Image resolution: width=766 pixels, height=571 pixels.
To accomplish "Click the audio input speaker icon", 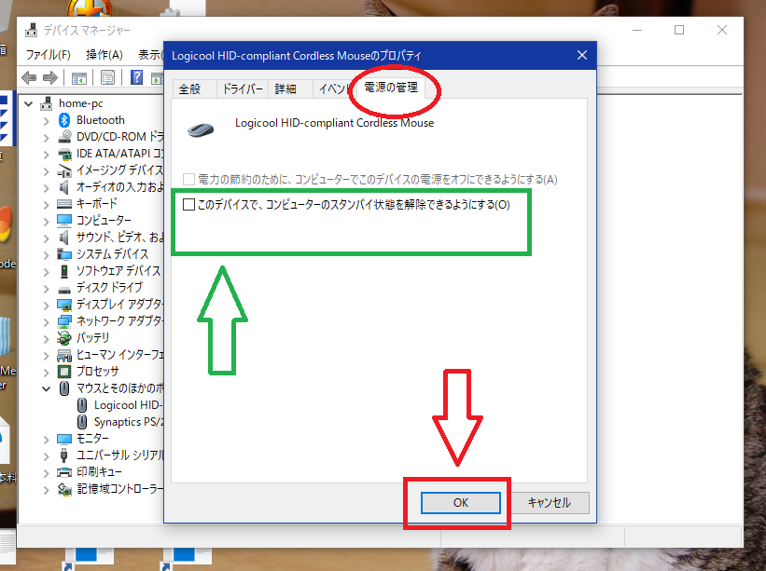I will click(x=64, y=186).
